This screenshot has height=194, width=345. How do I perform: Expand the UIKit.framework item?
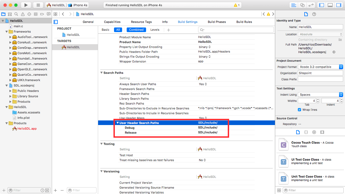11,80
